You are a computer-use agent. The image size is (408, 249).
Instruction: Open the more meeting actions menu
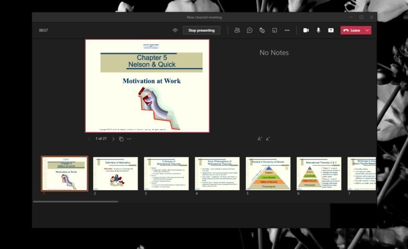(x=287, y=30)
